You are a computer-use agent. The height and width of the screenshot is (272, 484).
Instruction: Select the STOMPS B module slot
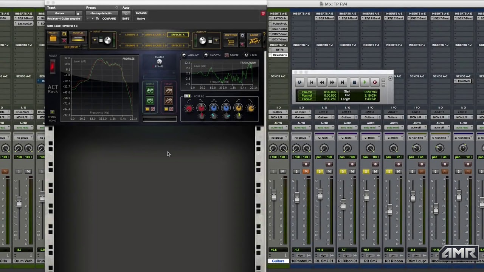(132, 45)
